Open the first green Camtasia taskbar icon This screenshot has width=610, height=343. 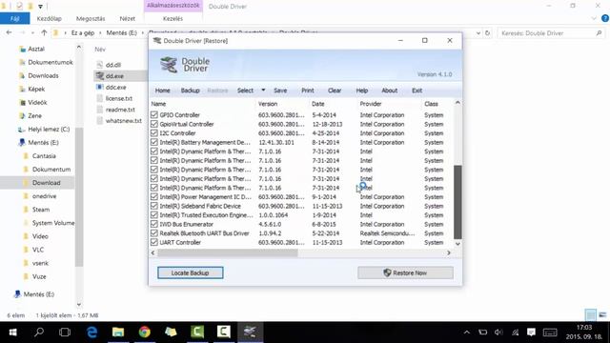coord(197,333)
